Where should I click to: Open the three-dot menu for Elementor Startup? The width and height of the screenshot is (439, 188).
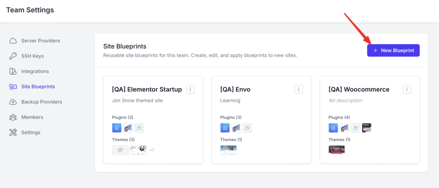pyautogui.click(x=190, y=89)
